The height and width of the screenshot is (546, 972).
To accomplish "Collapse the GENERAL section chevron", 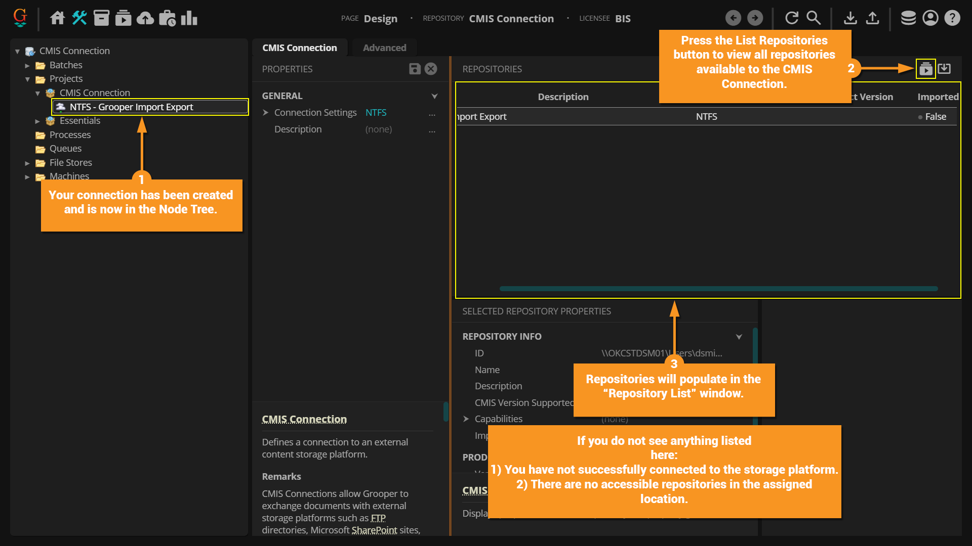I will [x=434, y=96].
